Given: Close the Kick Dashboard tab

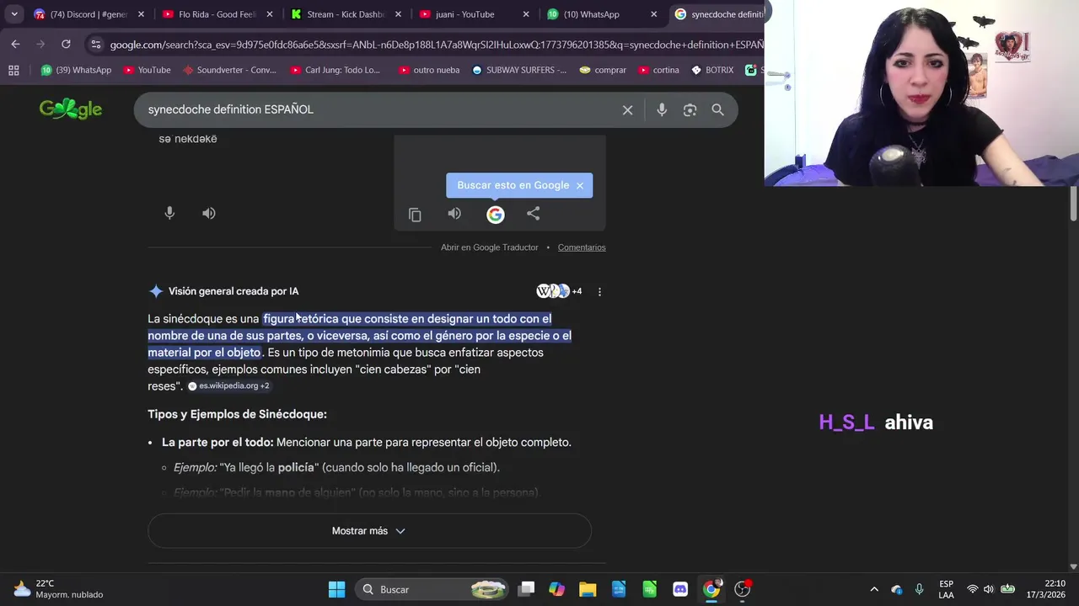Looking at the screenshot, I should tap(397, 14).
